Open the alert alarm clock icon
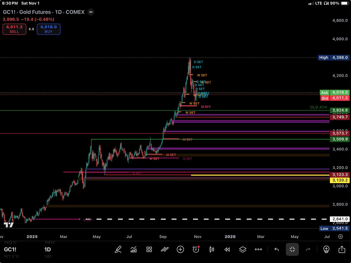This screenshot has height=263, width=351. [x=196, y=249]
